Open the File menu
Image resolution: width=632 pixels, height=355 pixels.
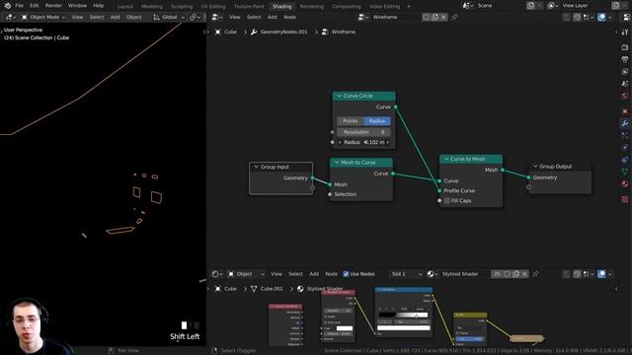click(x=20, y=6)
